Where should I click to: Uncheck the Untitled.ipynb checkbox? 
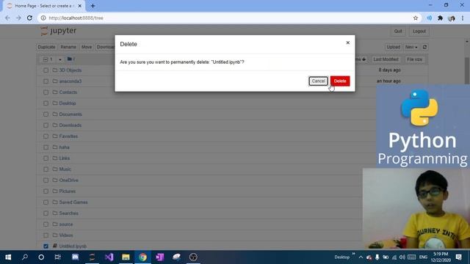46,246
